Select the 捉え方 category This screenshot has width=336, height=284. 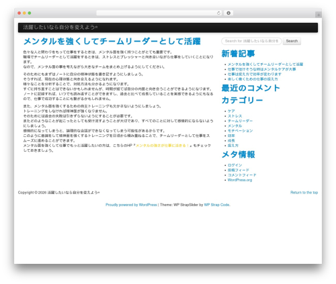coord(233,146)
